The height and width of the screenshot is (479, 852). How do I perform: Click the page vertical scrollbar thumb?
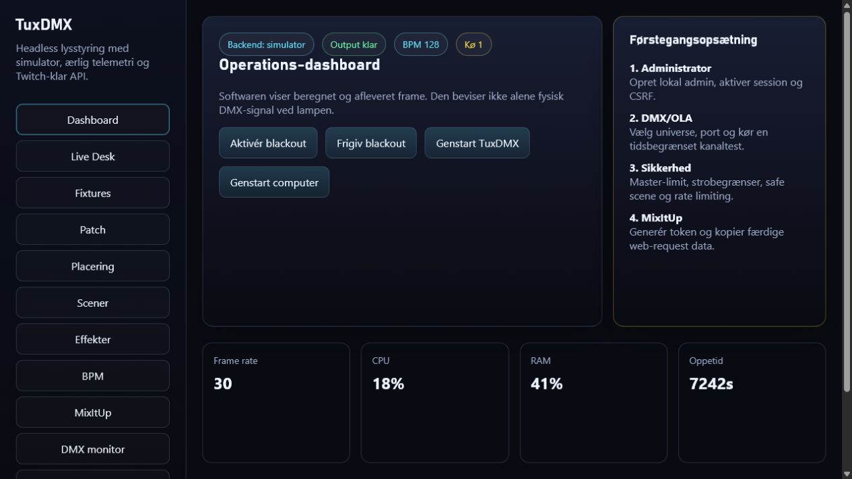(847, 202)
